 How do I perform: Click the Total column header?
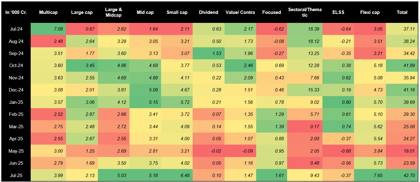[x=402, y=12]
